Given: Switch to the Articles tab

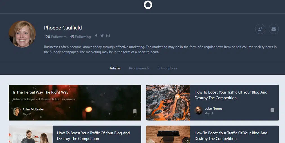Looking at the screenshot, I should pyautogui.click(x=115, y=68).
